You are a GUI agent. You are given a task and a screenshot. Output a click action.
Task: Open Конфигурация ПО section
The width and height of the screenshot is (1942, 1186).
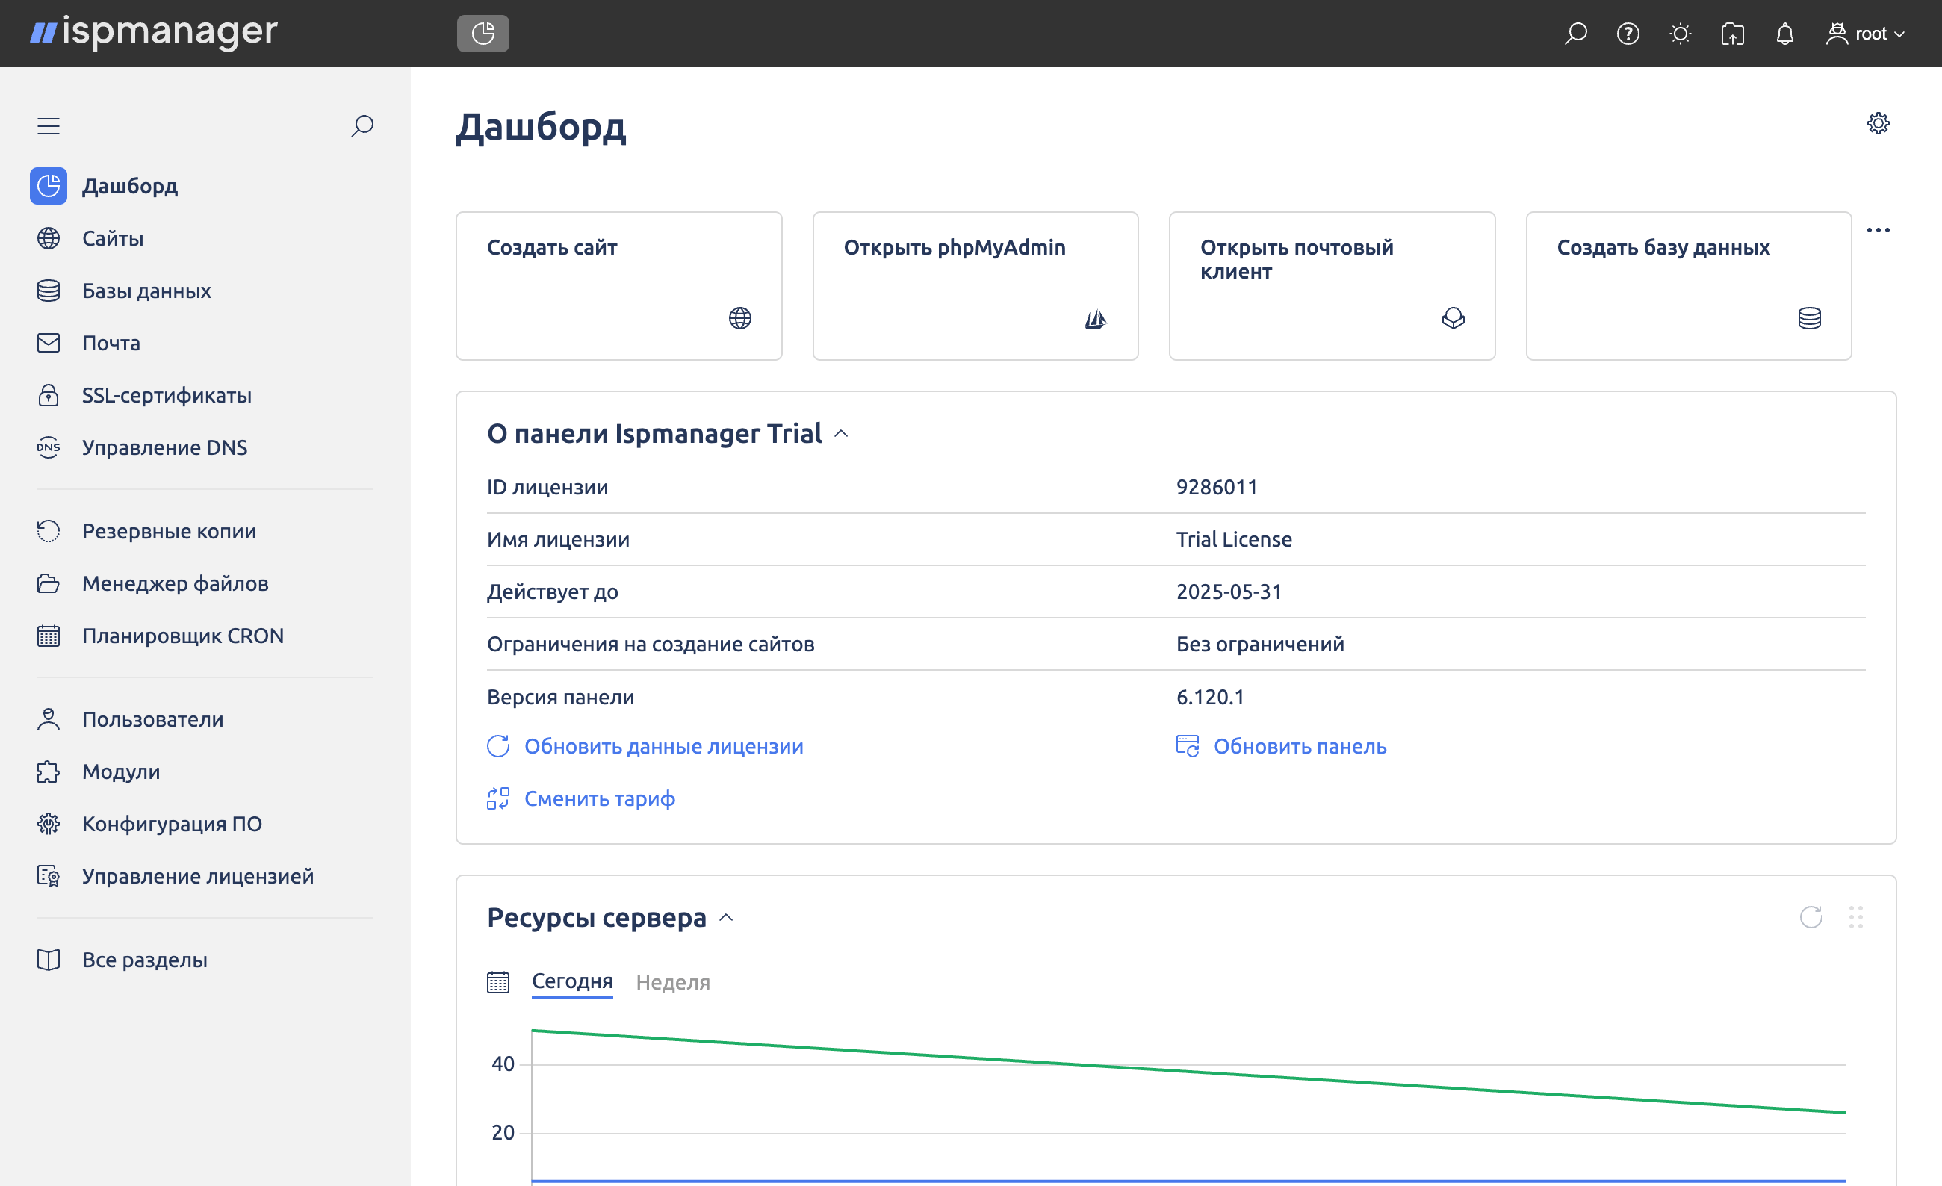pos(172,824)
